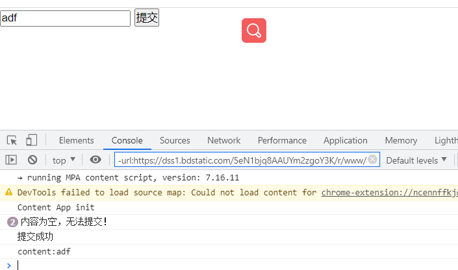Click the repeat count badge 2
Viewport: 458px width, 270px height.
(12, 222)
